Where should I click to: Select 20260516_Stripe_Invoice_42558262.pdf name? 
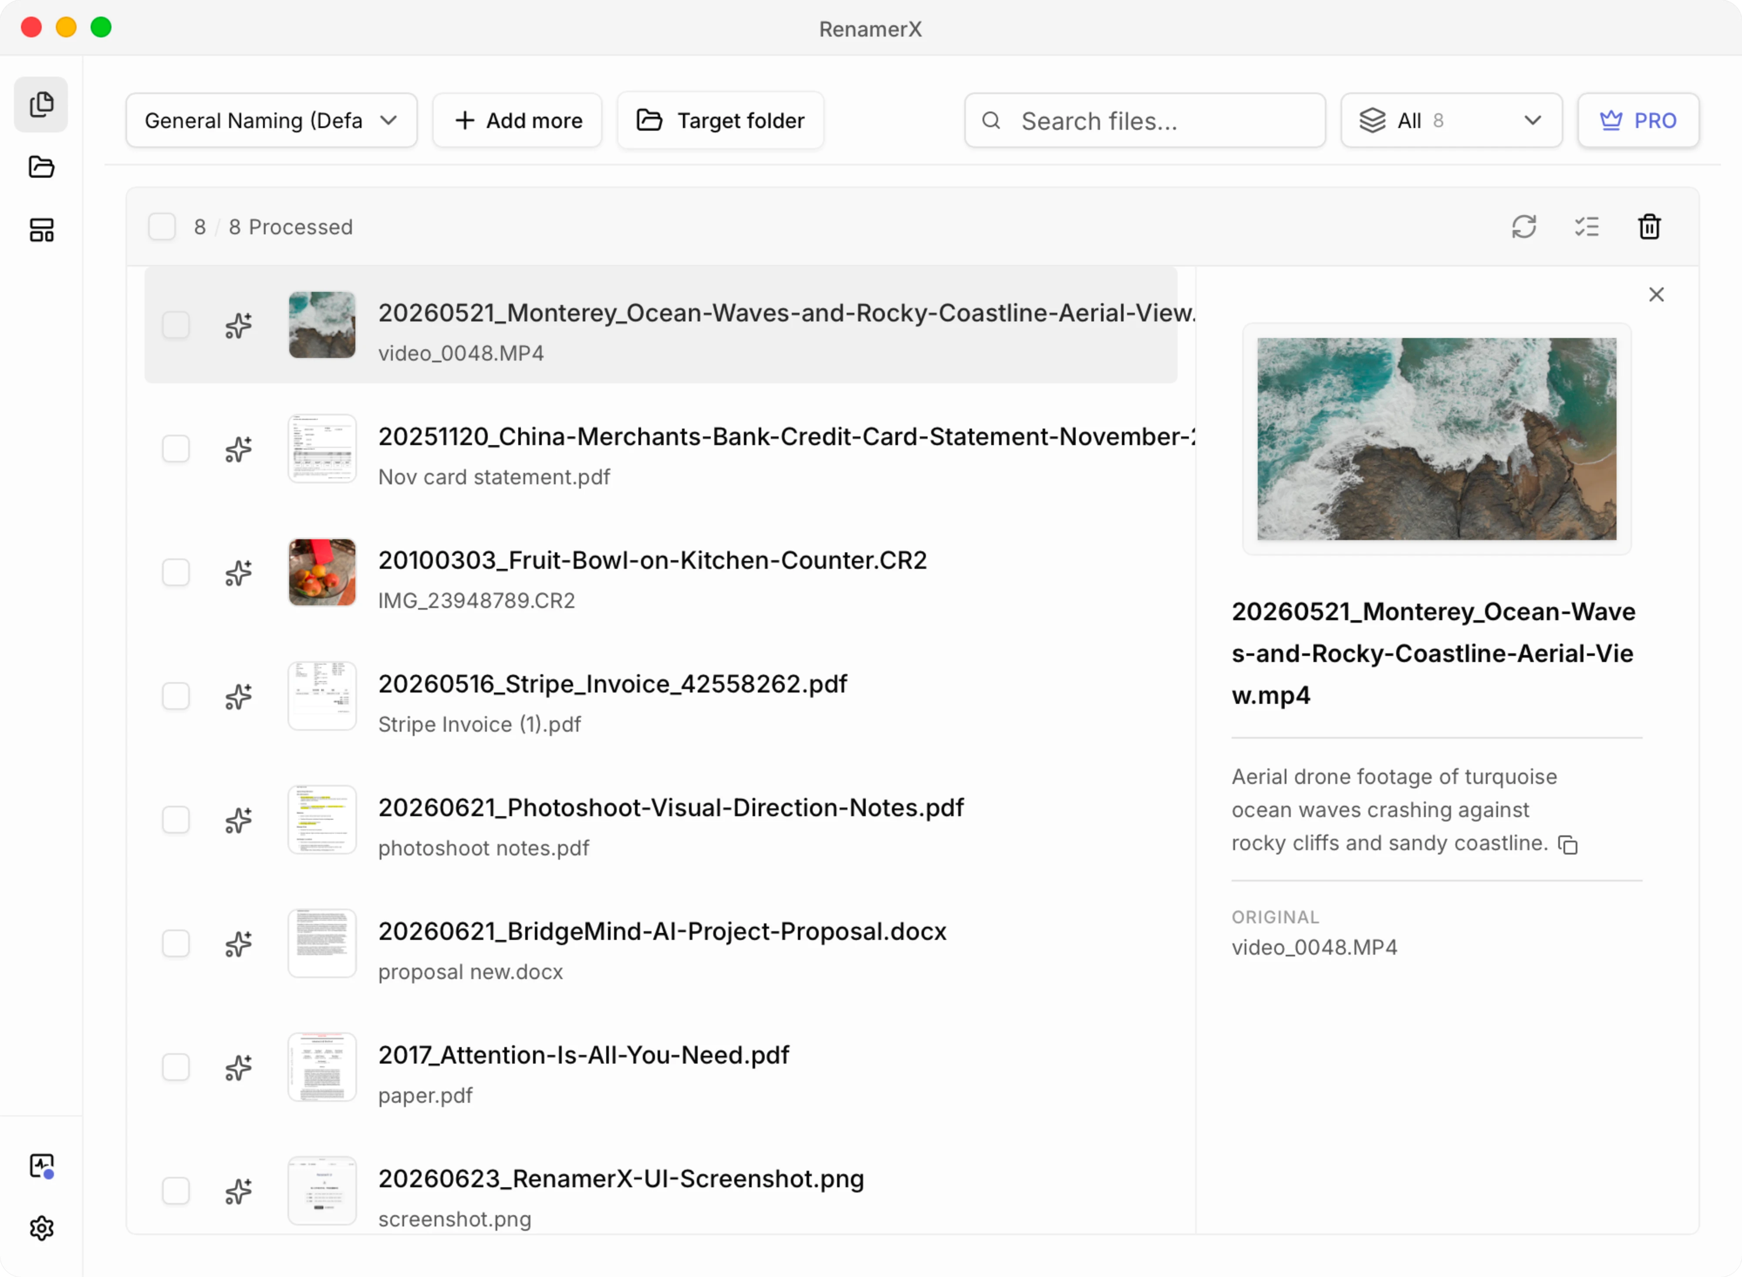(x=612, y=684)
